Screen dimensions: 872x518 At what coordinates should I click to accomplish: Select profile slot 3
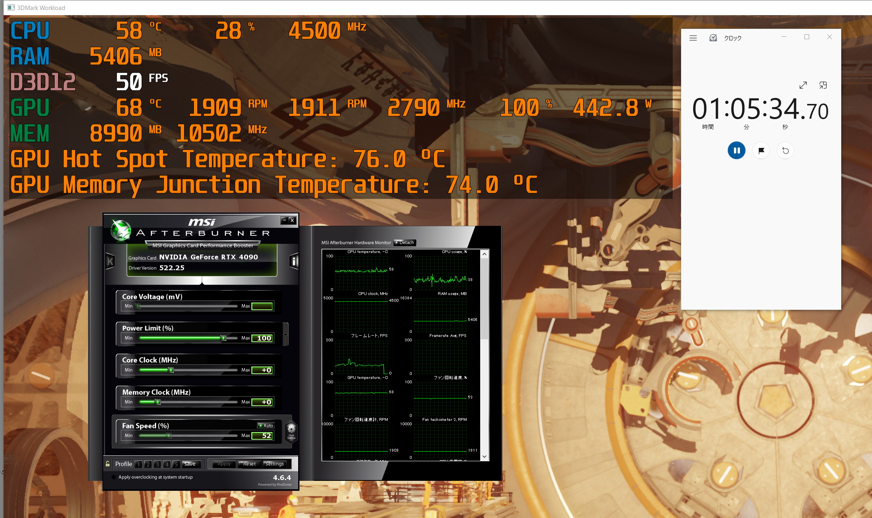158,464
